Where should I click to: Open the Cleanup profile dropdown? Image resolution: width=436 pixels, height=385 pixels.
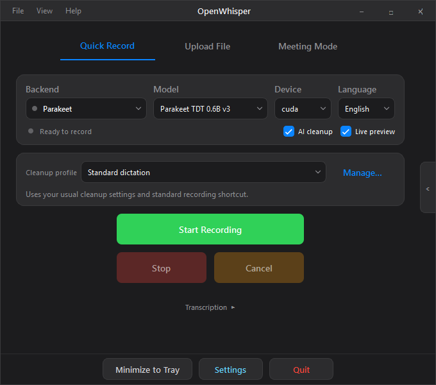pos(203,172)
